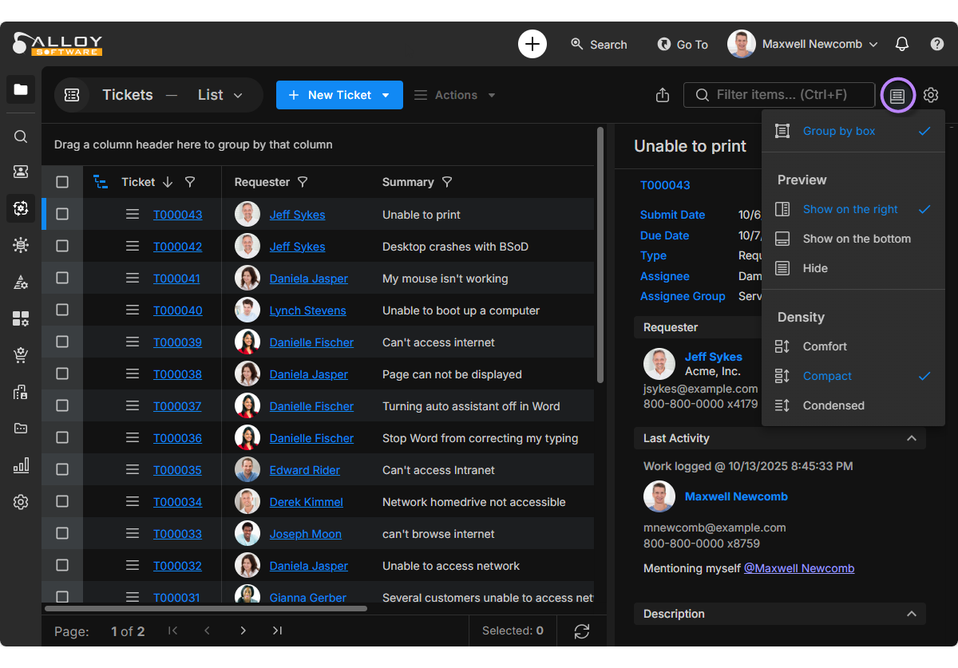Select Show on the bottom preview option
Viewport: 958px width, 668px height.
pyautogui.click(x=856, y=239)
